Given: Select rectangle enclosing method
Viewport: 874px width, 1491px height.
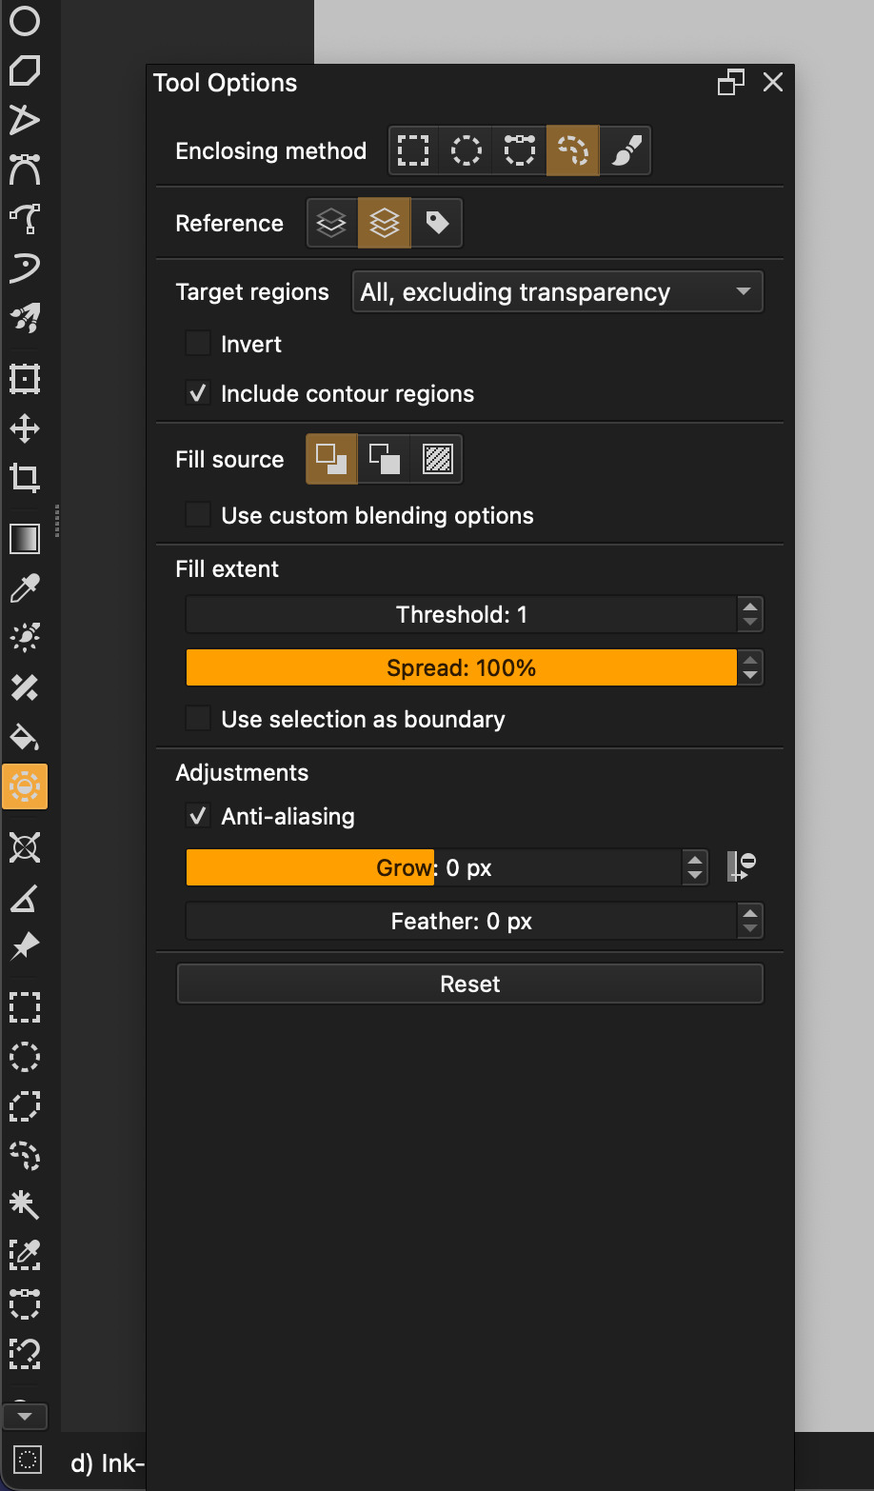Looking at the screenshot, I should (x=413, y=150).
